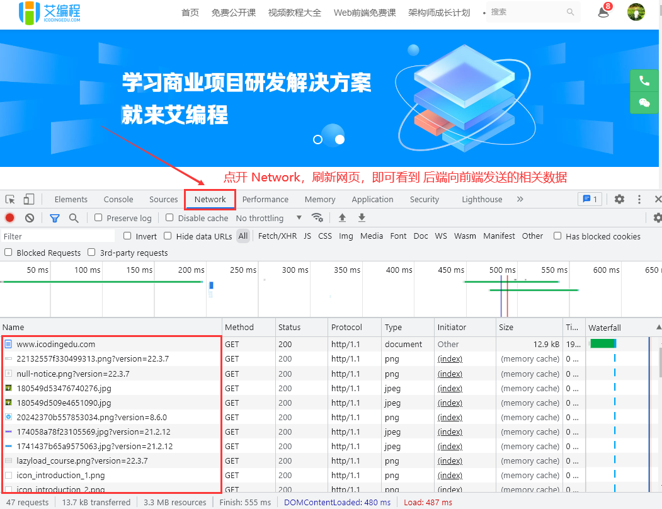Stop recording network log (red dot)

pyautogui.click(x=9, y=218)
